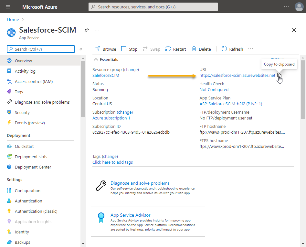Open Access control (IAM) menu item

[34, 81]
